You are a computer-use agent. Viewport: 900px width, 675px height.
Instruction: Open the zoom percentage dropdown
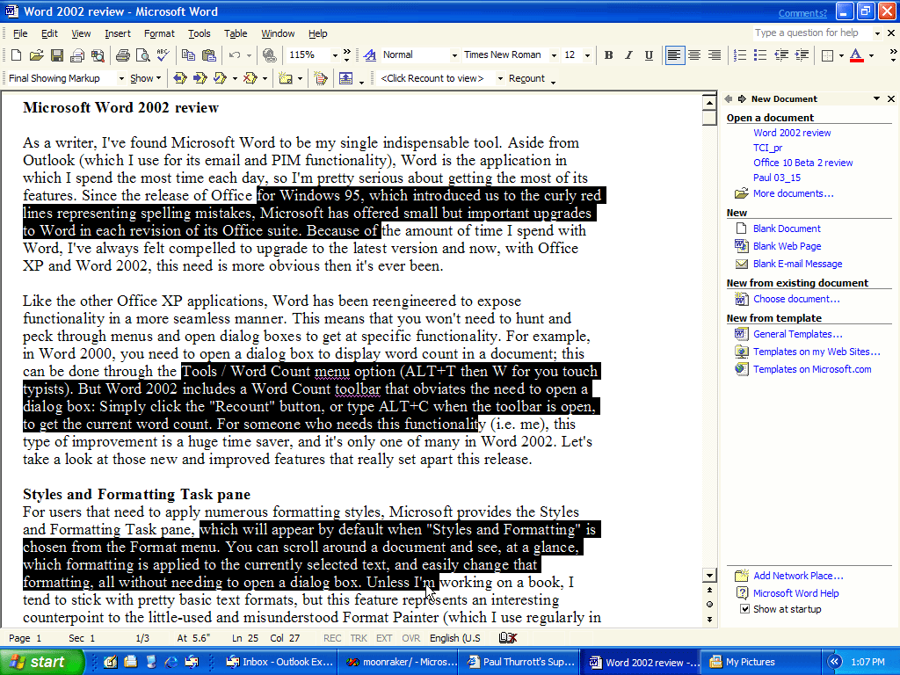pos(335,55)
